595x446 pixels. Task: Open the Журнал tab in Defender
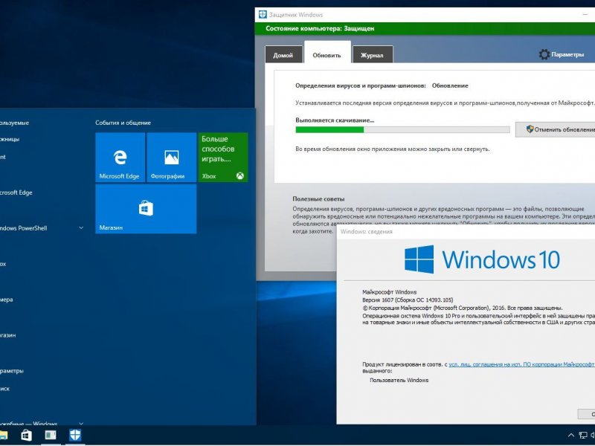(373, 54)
